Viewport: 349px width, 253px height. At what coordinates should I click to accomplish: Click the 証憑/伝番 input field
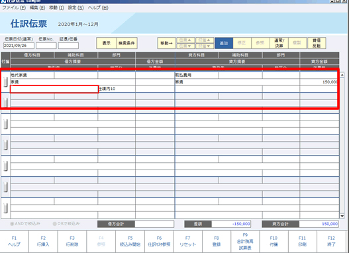[x=68, y=46]
